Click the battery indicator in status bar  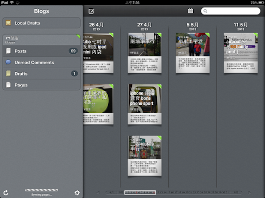tap(261, 3)
